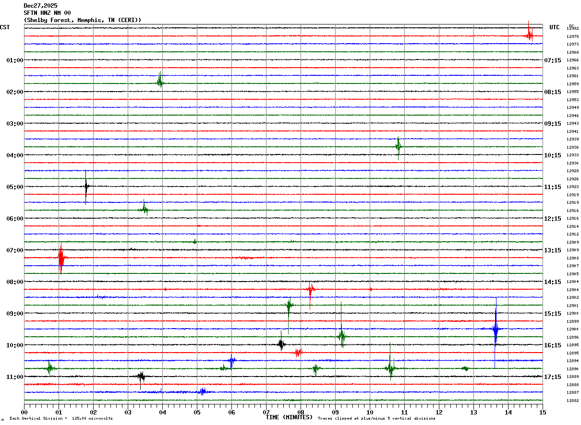Image resolution: width=581 pixels, height=425 pixels.
Task: Select the 09:00 CST hour label
Action: pyautogui.click(x=14, y=314)
